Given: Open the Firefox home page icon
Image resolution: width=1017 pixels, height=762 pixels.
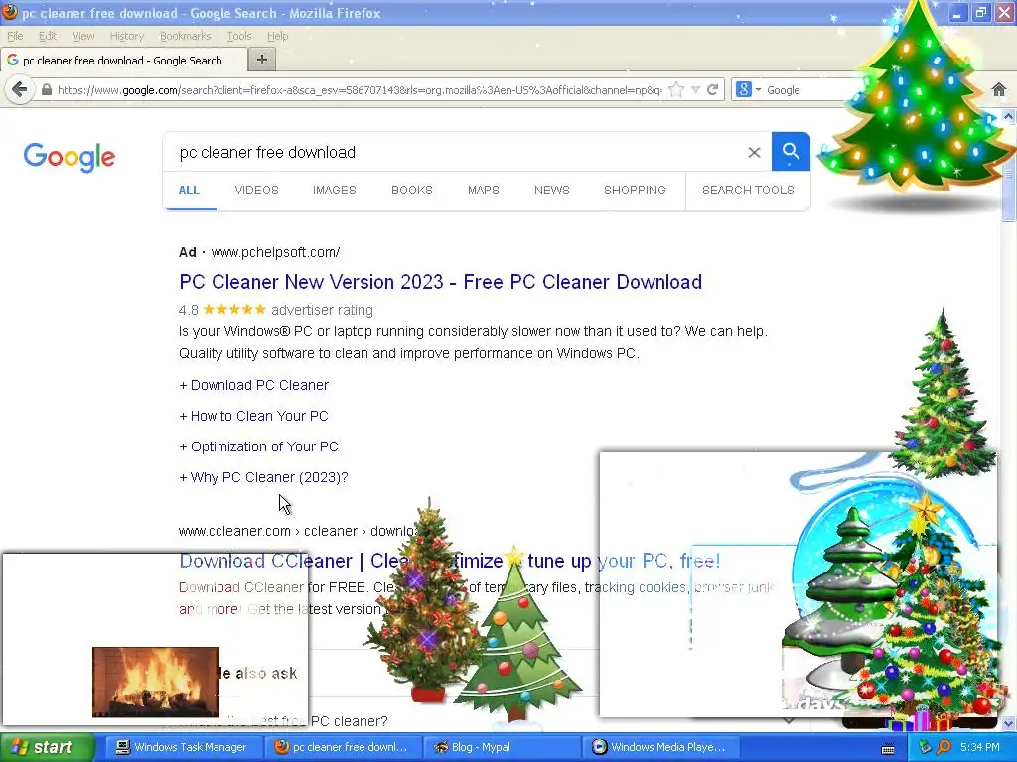Looking at the screenshot, I should [999, 90].
